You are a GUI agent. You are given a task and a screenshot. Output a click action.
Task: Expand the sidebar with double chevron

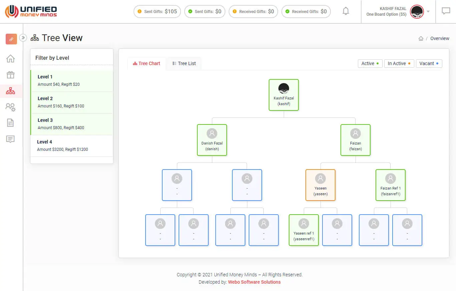click(x=23, y=38)
